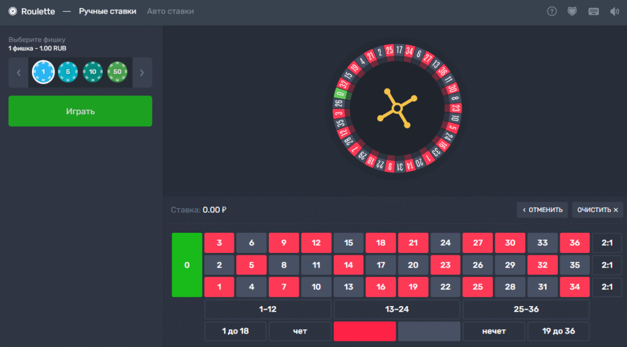Bet on the red color field
The width and height of the screenshot is (627, 347).
pyautogui.click(x=365, y=331)
